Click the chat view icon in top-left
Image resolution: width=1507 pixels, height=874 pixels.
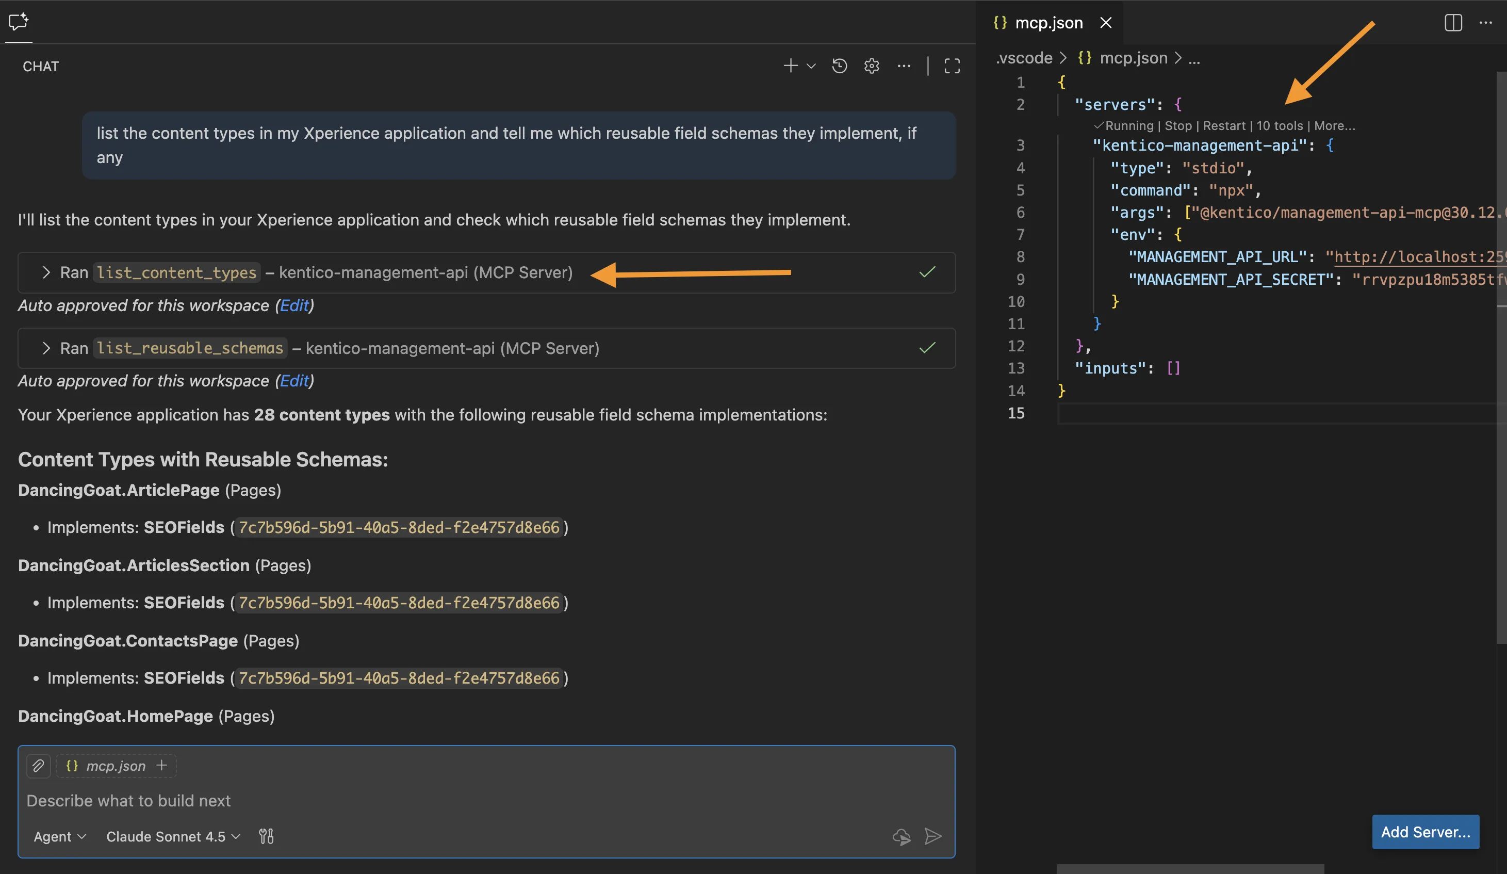pos(19,22)
